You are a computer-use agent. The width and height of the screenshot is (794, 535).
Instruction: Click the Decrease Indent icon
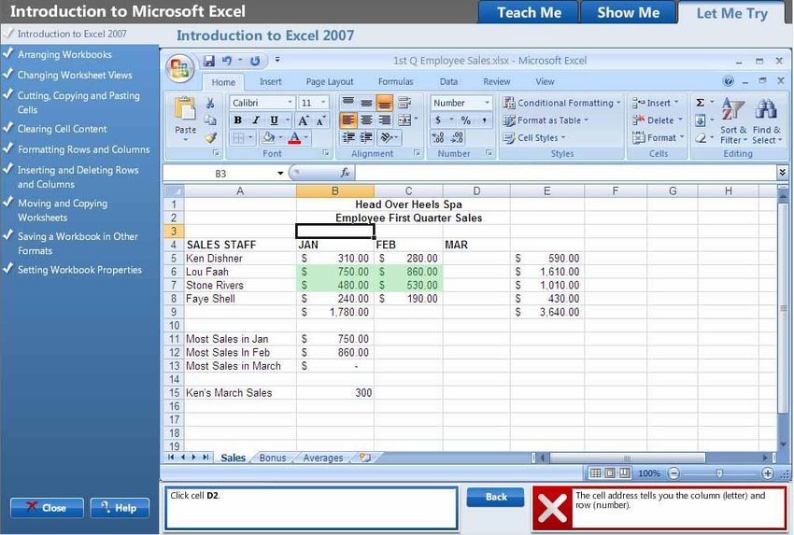[x=347, y=137]
